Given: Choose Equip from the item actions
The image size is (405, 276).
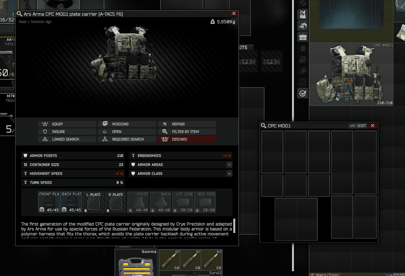Looking at the screenshot, I should point(67,124).
